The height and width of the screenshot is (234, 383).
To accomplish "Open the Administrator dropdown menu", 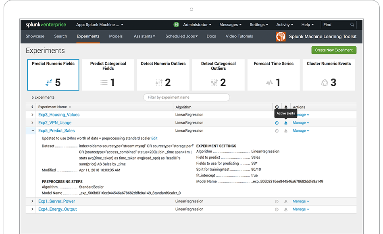I will (x=197, y=25).
